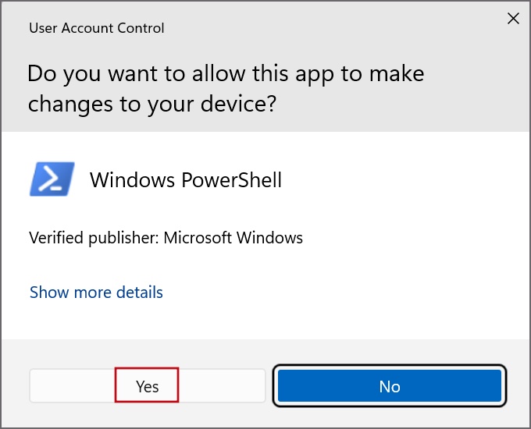The width and height of the screenshot is (531, 429).
Task: Click Yes to allow changes
Action: point(148,385)
